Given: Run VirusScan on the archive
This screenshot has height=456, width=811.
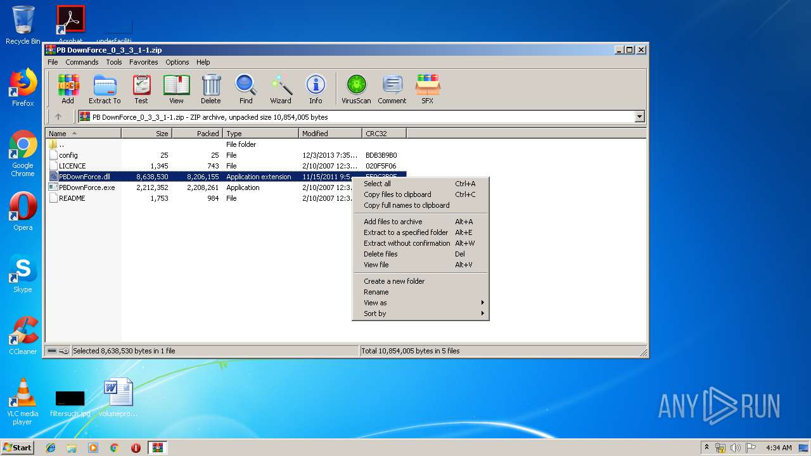Looking at the screenshot, I should [x=356, y=89].
